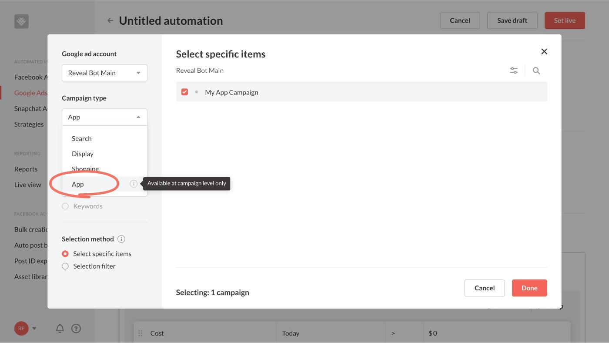Screen dimensions: 609x343
Task: Expand the account menu caret beside avatar
Action: [x=34, y=328]
